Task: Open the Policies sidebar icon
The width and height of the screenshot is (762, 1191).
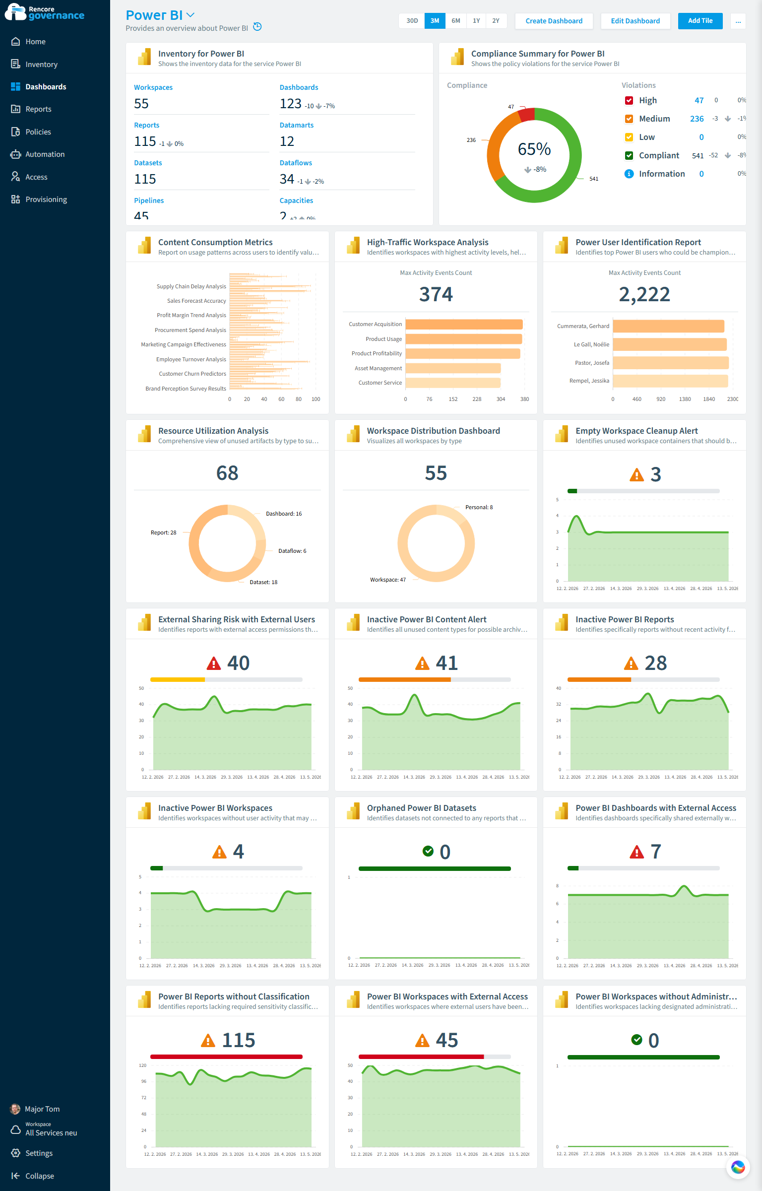Action: point(15,132)
